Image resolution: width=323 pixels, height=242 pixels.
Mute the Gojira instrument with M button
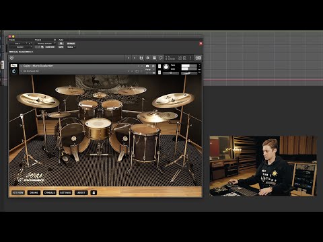tap(159, 73)
